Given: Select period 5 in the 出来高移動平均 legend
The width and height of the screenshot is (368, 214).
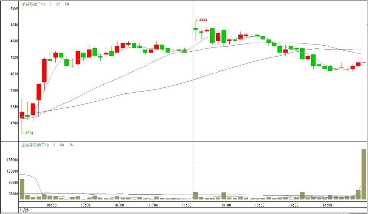Looking at the screenshot, I should (x=54, y=145).
